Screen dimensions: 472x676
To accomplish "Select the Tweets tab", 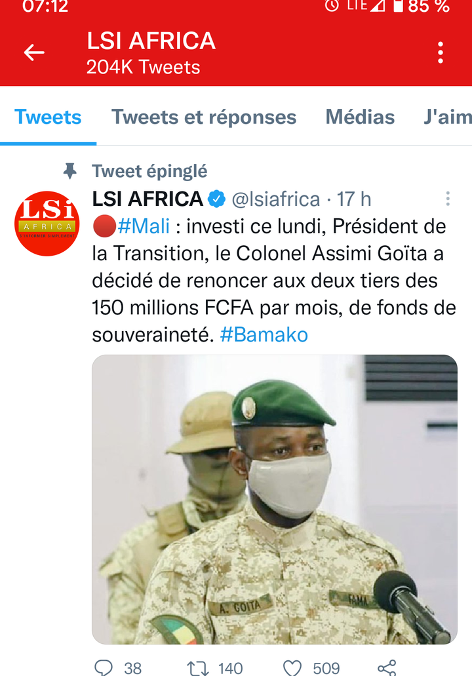I will pyautogui.click(x=48, y=117).
